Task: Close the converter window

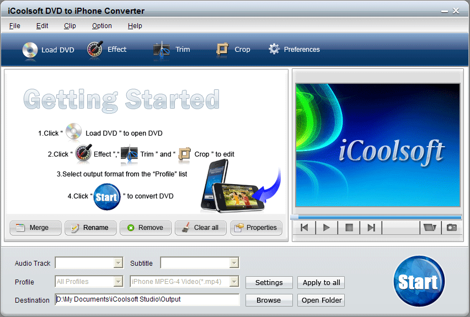Action: [456, 11]
